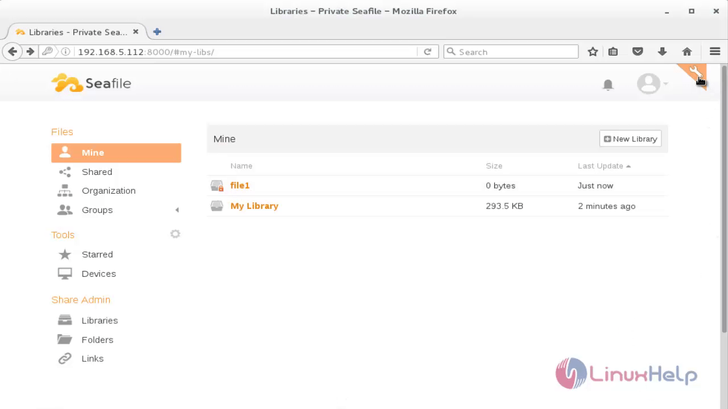Image resolution: width=728 pixels, height=409 pixels.
Task: Click the Devices monitor icon
Action: tap(65, 274)
